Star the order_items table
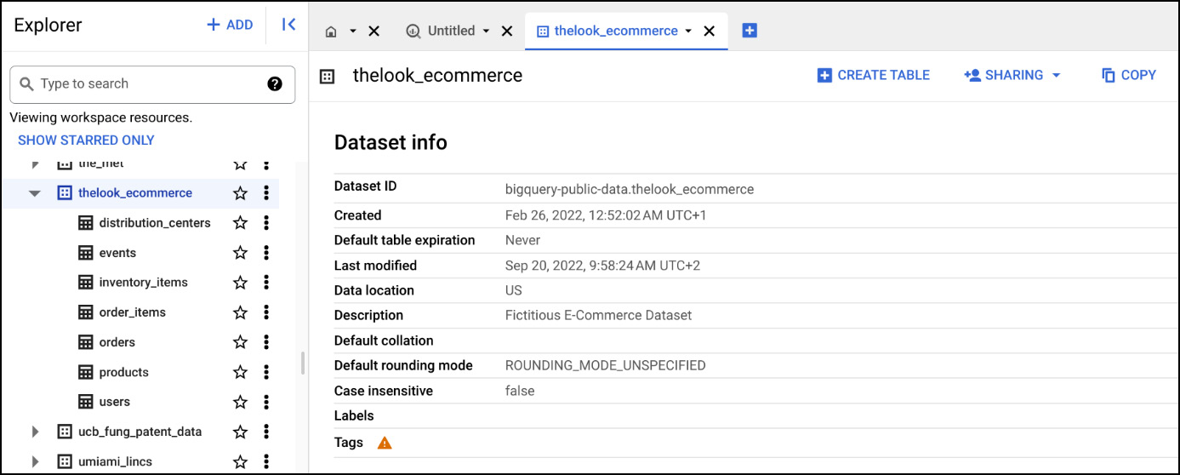 pyautogui.click(x=241, y=312)
